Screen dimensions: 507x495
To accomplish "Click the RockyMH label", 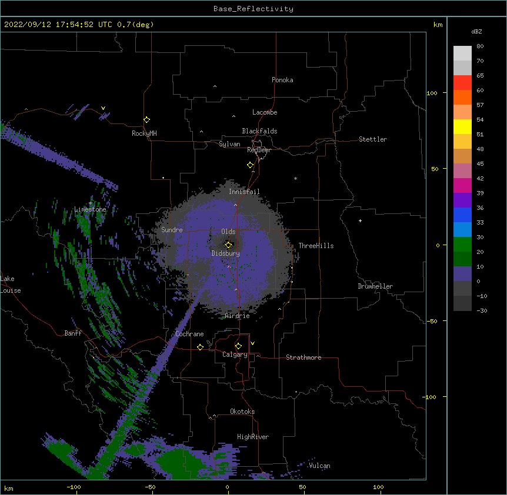I will [x=144, y=133].
